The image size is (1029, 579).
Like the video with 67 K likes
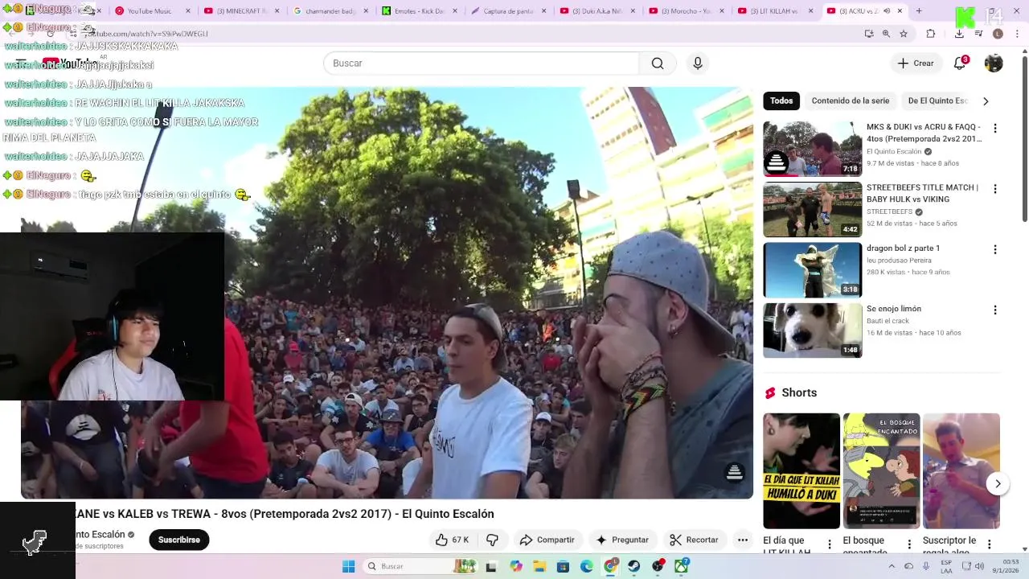point(452,540)
